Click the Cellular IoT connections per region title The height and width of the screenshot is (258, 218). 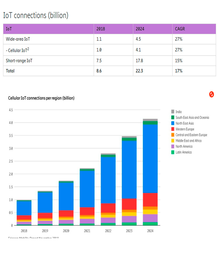coord(41,98)
